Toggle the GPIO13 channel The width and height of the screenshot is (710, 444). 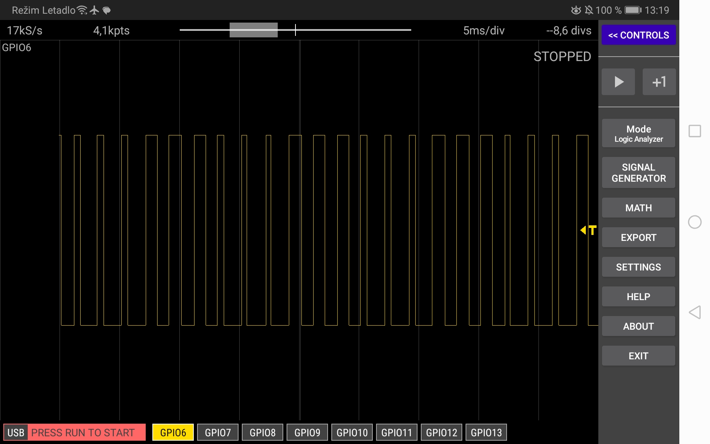click(x=486, y=432)
